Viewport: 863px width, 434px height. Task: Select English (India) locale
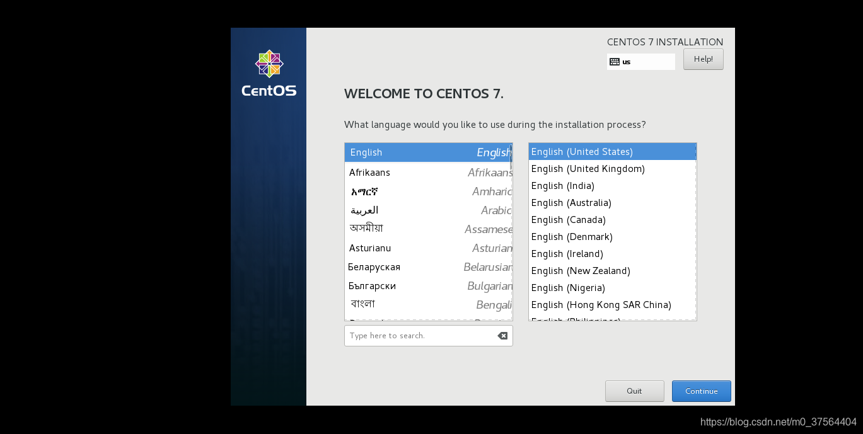[x=612, y=186]
